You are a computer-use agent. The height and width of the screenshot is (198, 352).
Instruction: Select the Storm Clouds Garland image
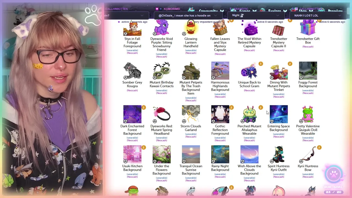point(191,114)
